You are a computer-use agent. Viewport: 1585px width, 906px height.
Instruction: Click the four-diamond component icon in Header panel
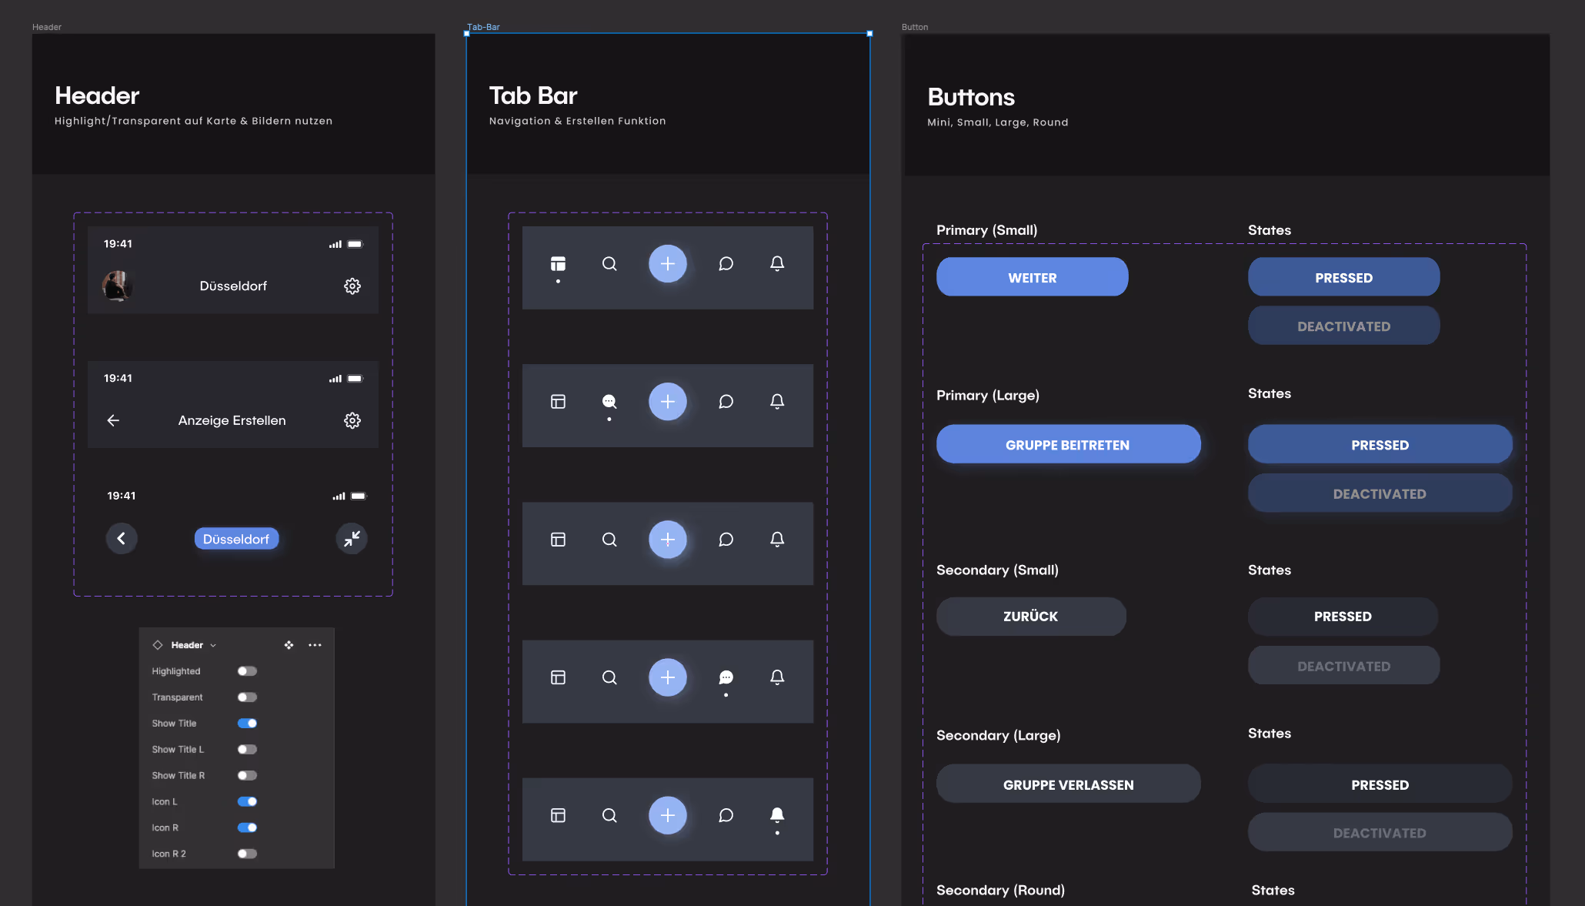coord(289,645)
